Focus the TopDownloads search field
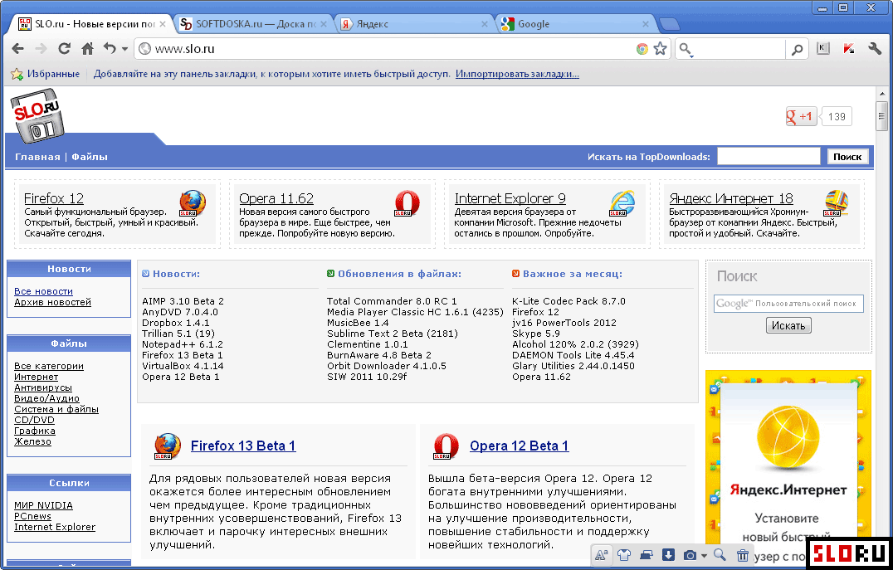The image size is (893, 570). [769, 157]
